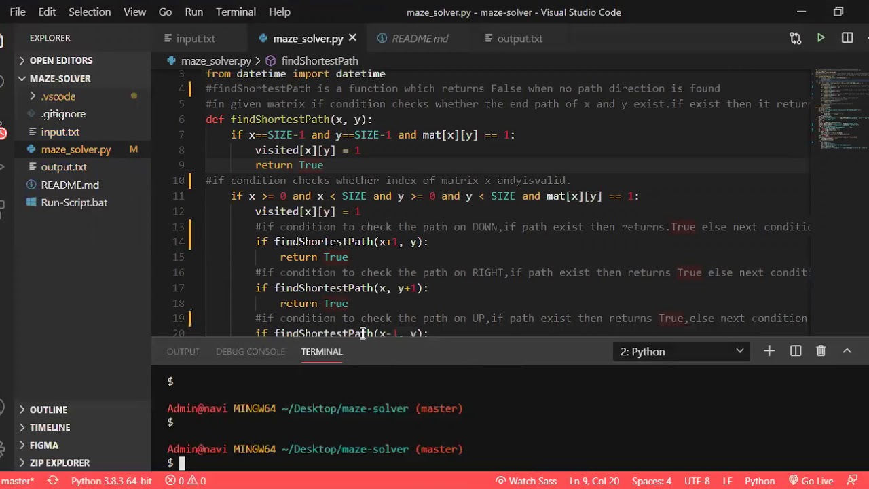
Task: Click the terminal command prompt input
Action: click(181, 463)
